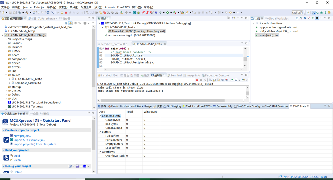Click the yellow Back navigation arrow
Image resolution: width=333 pixels, height=180 pixels.
(230, 13)
